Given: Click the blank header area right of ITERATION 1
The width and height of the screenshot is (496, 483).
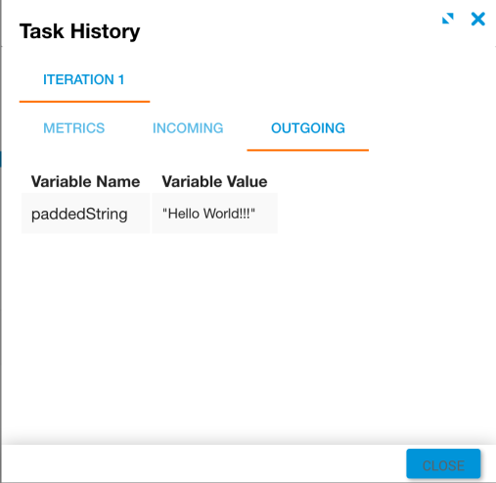Looking at the screenshot, I should (322, 79).
